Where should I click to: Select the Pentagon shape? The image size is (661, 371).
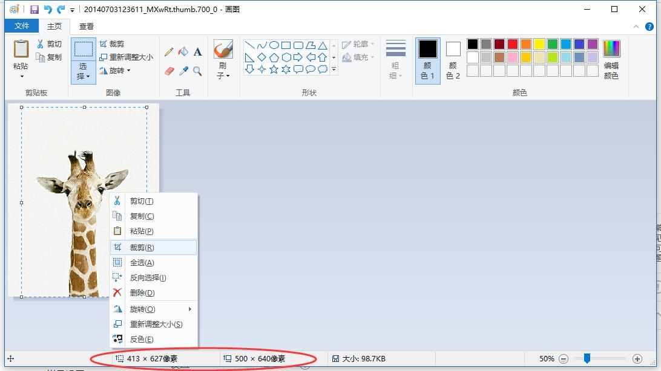coord(274,57)
